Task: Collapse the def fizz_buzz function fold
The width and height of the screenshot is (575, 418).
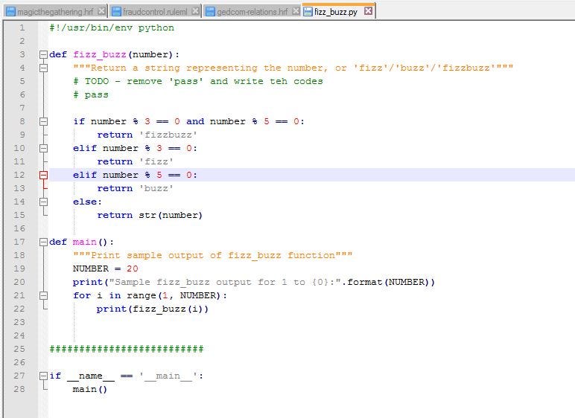Action: 43,55
